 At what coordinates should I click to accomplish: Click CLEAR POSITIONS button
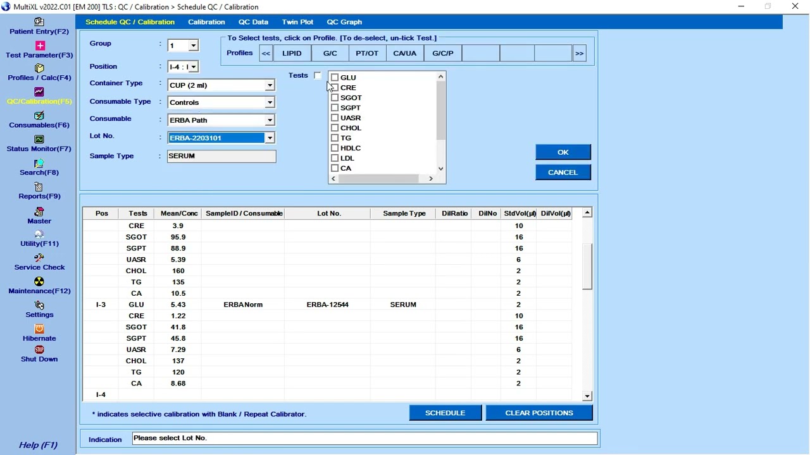coord(539,413)
